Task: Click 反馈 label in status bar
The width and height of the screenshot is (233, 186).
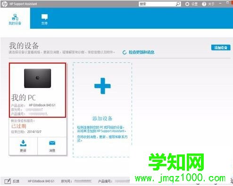Action: click(16, 181)
